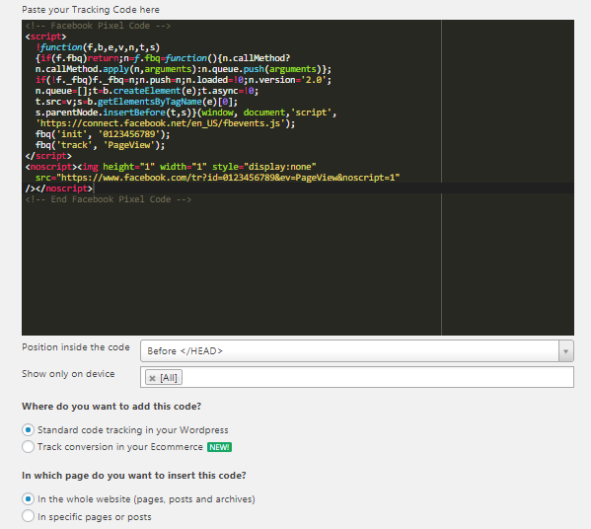The height and width of the screenshot is (529, 591).
Task: Click 'Paste your Tracking Code here' label
Action: (x=91, y=10)
